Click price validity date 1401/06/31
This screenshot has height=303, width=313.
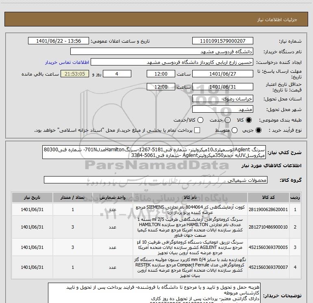pos(223,87)
